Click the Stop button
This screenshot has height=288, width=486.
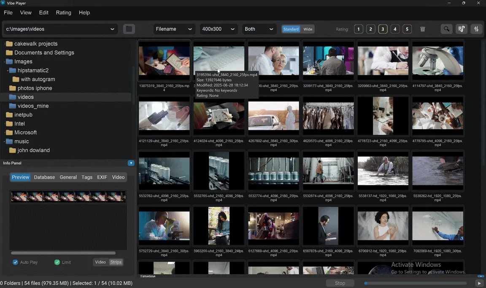pyautogui.click(x=340, y=283)
